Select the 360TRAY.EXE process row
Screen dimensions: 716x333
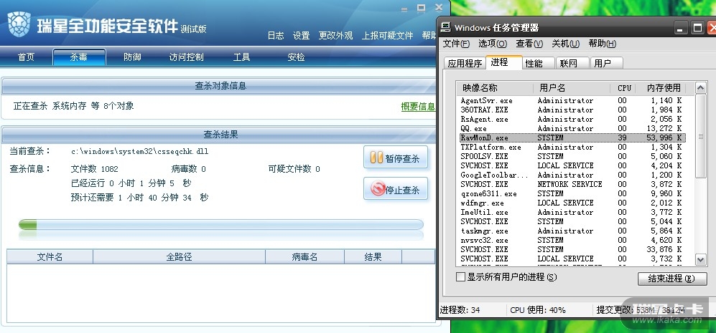coord(572,110)
